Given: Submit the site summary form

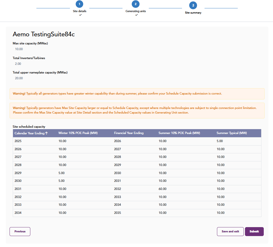Looking at the screenshot, I should 254,231.
